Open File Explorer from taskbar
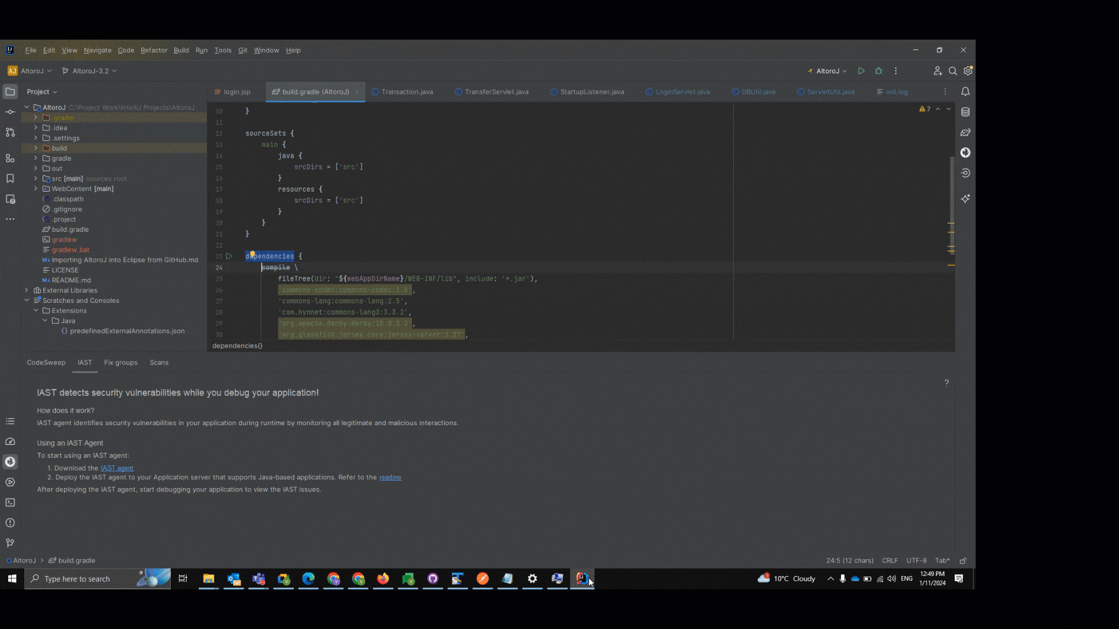The image size is (1119, 629). [x=209, y=579]
